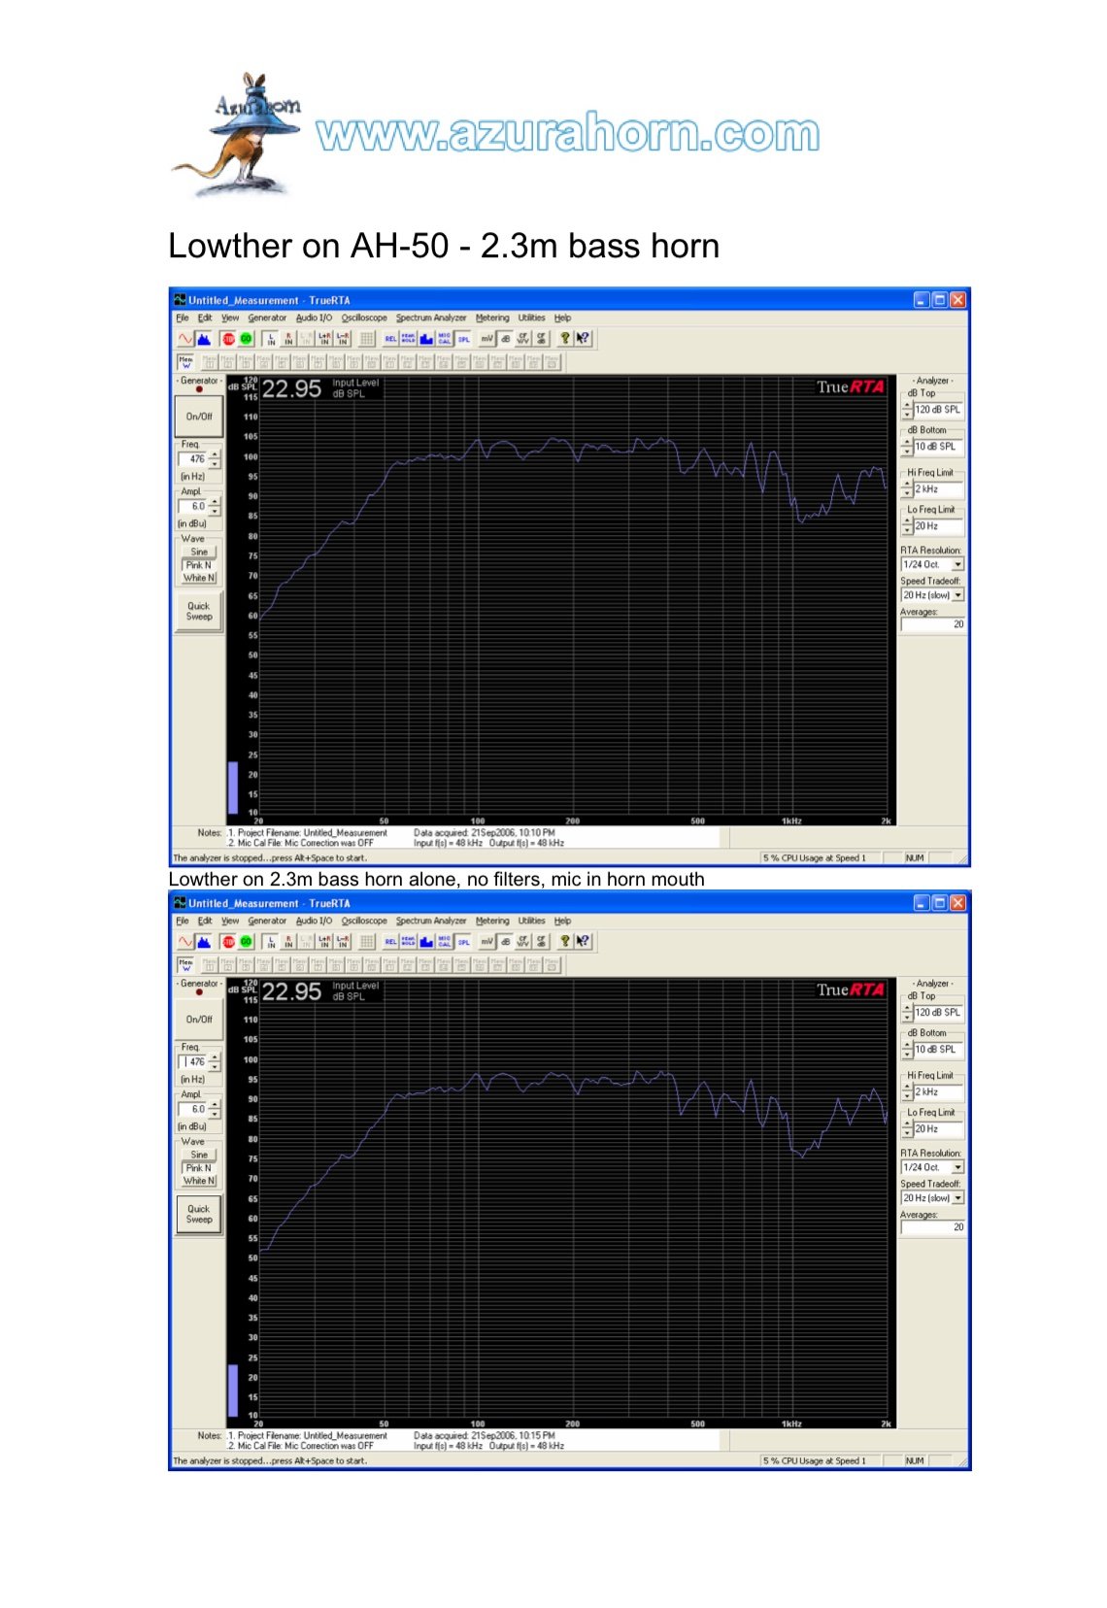1107x1608 pixels.
Task: Select Sine wave in upper window generator
Action: click(199, 552)
